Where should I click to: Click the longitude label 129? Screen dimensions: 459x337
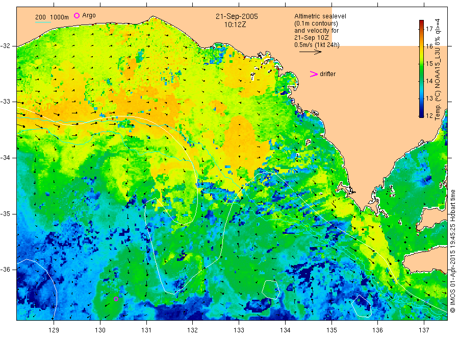click(x=54, y=330)
